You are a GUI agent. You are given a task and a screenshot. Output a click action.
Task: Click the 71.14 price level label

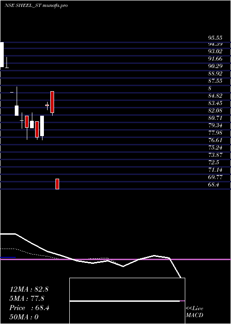click(x=215, y=170)
